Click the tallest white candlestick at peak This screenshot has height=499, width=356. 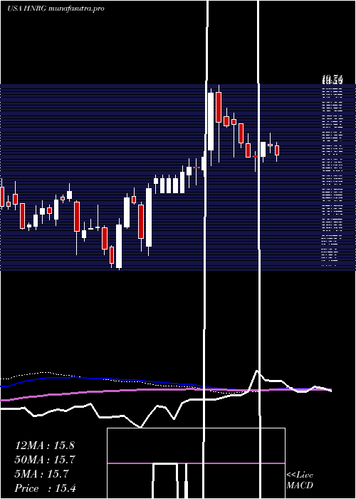(x=211, y=121)
